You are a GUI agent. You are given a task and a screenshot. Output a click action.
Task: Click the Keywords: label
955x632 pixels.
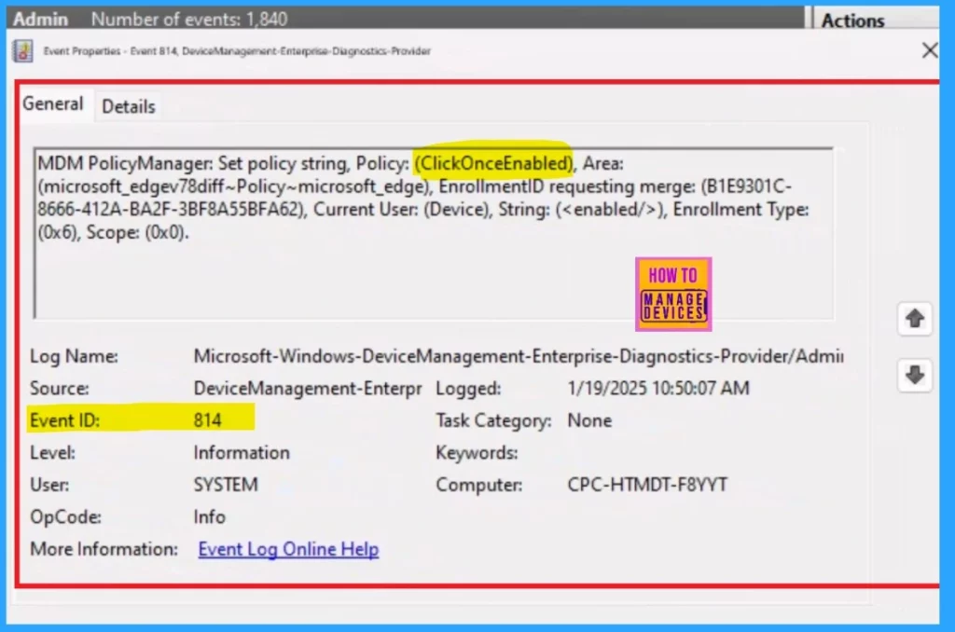tap(477, 453)
